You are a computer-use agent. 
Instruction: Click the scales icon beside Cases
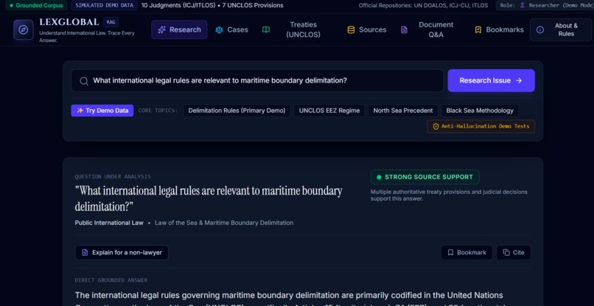click(219, 29)
